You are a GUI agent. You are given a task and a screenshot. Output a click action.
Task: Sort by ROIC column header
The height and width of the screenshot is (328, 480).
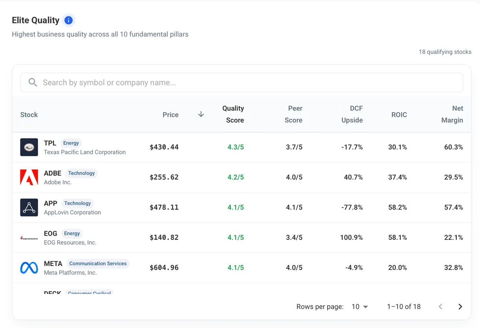(399, 115)
